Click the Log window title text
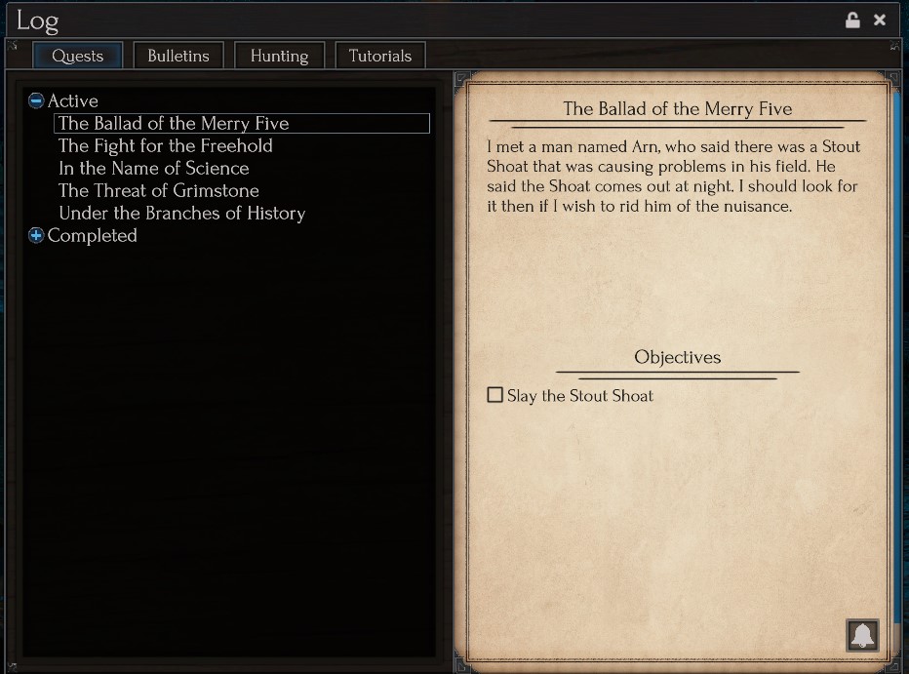The image size is (909, 674). point(37,20)
